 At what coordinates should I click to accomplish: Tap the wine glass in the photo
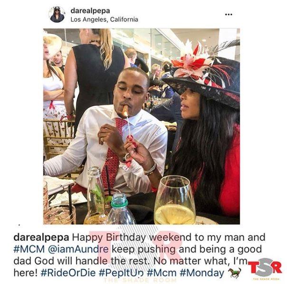(174, 200)
